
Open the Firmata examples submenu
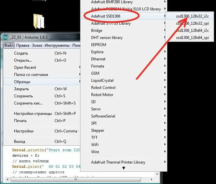tap(124, 66)
